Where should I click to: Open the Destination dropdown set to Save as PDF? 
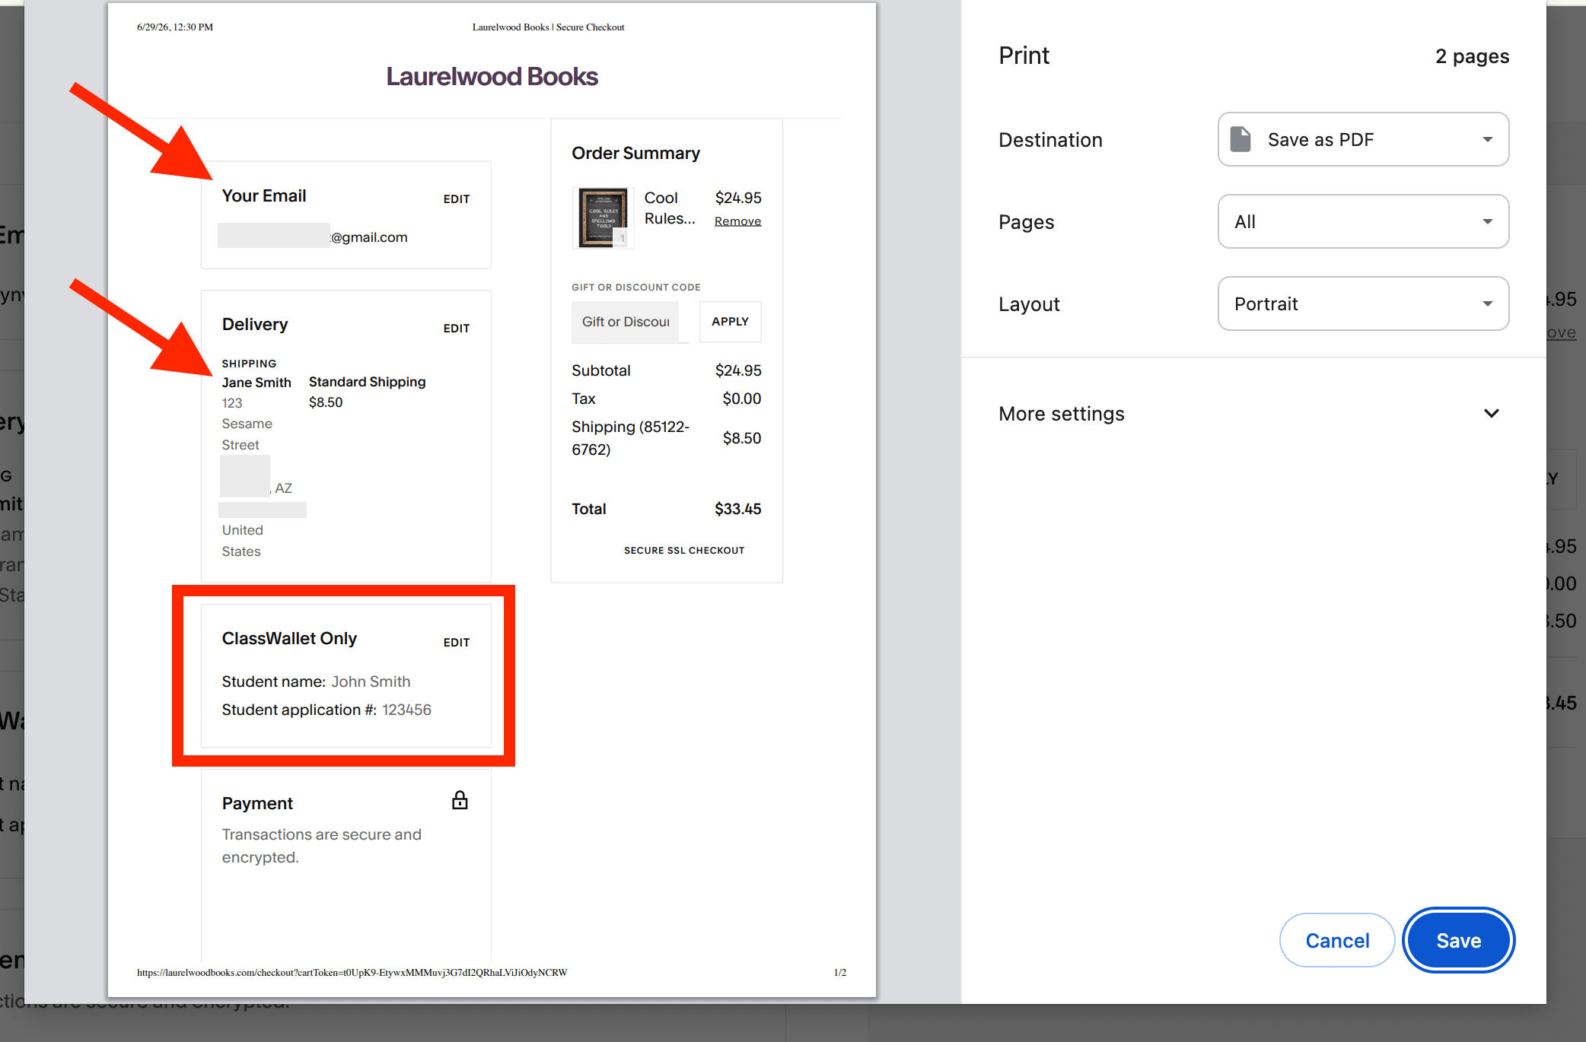[x=1363, y=139]
